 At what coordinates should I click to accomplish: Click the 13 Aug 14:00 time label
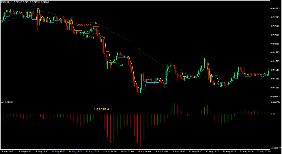pos(41,152)
